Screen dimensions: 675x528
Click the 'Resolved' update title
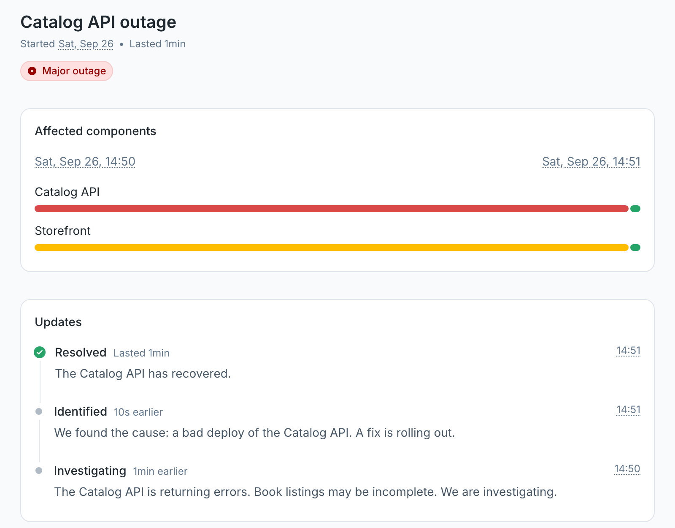(81, 352)
